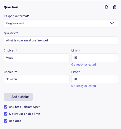
Task: Click the 'Maximum choice limit' label text
Action: tap(25, 114)
